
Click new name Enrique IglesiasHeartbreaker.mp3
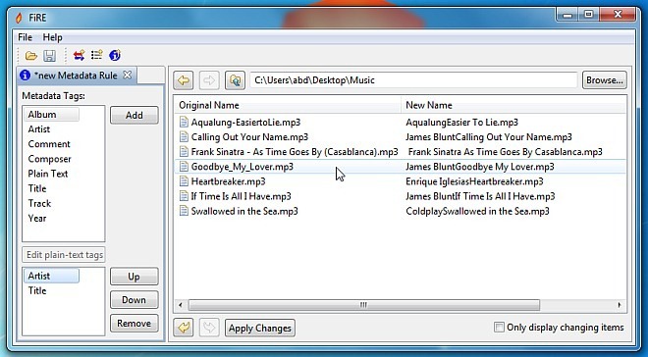(x=474, y=181)
